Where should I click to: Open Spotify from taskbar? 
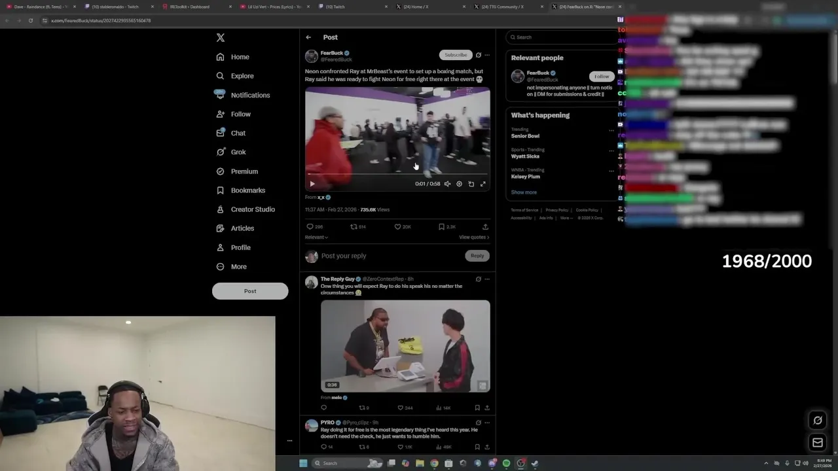506,463
